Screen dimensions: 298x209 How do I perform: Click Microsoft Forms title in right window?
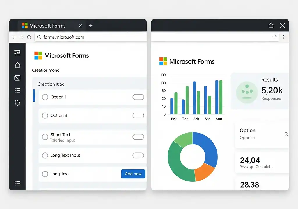(192, 62)
